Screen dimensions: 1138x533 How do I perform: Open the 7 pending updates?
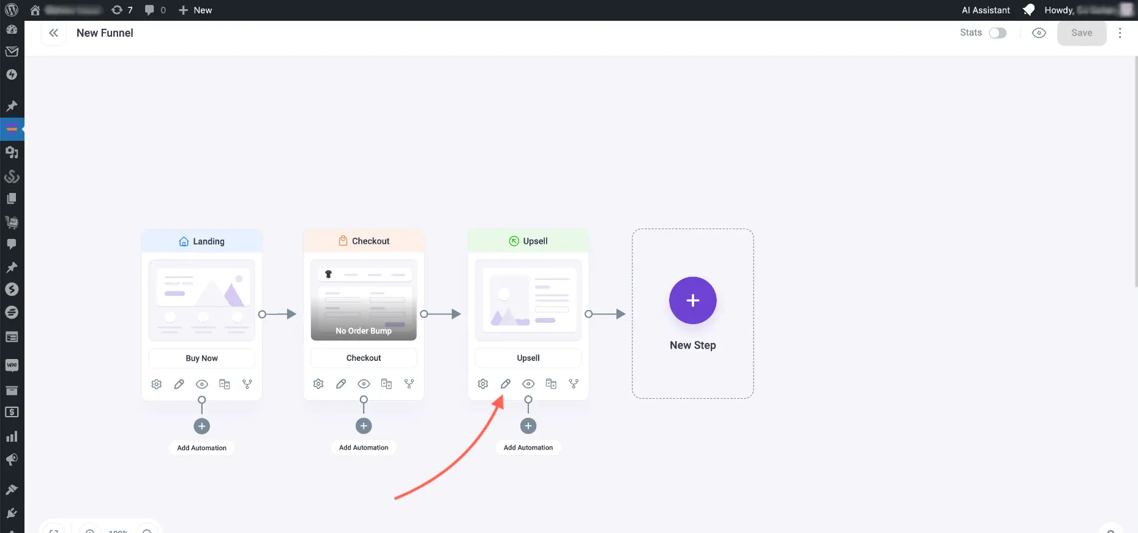(122, 10)
